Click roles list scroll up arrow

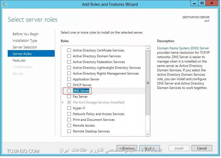click(x=148, y=49)
